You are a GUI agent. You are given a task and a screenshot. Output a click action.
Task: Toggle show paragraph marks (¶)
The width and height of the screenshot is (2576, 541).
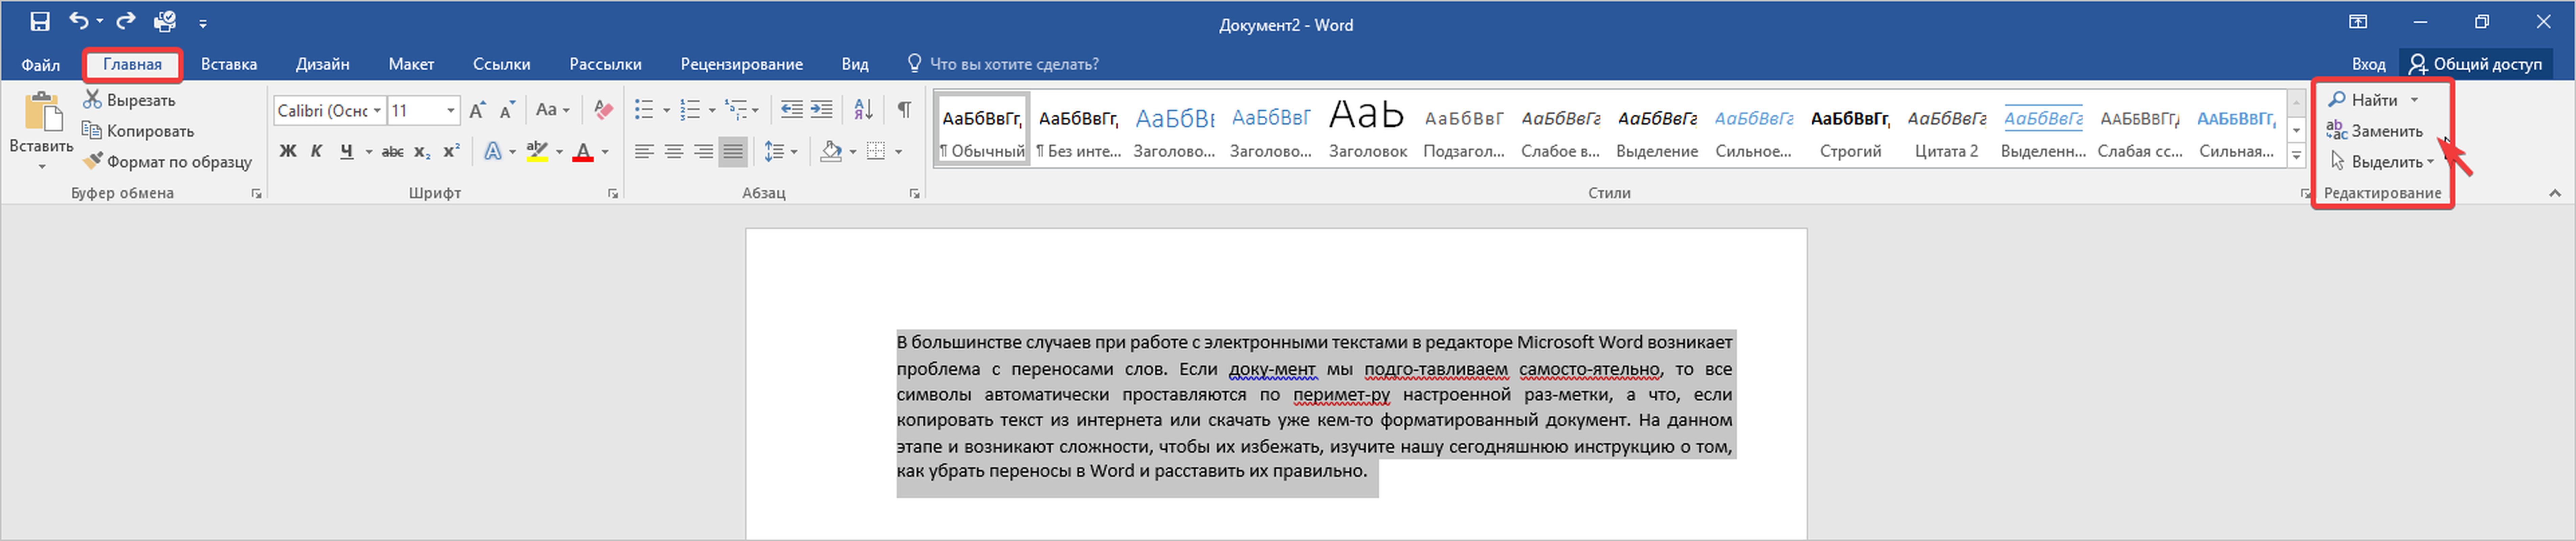[x=904, y=109]
